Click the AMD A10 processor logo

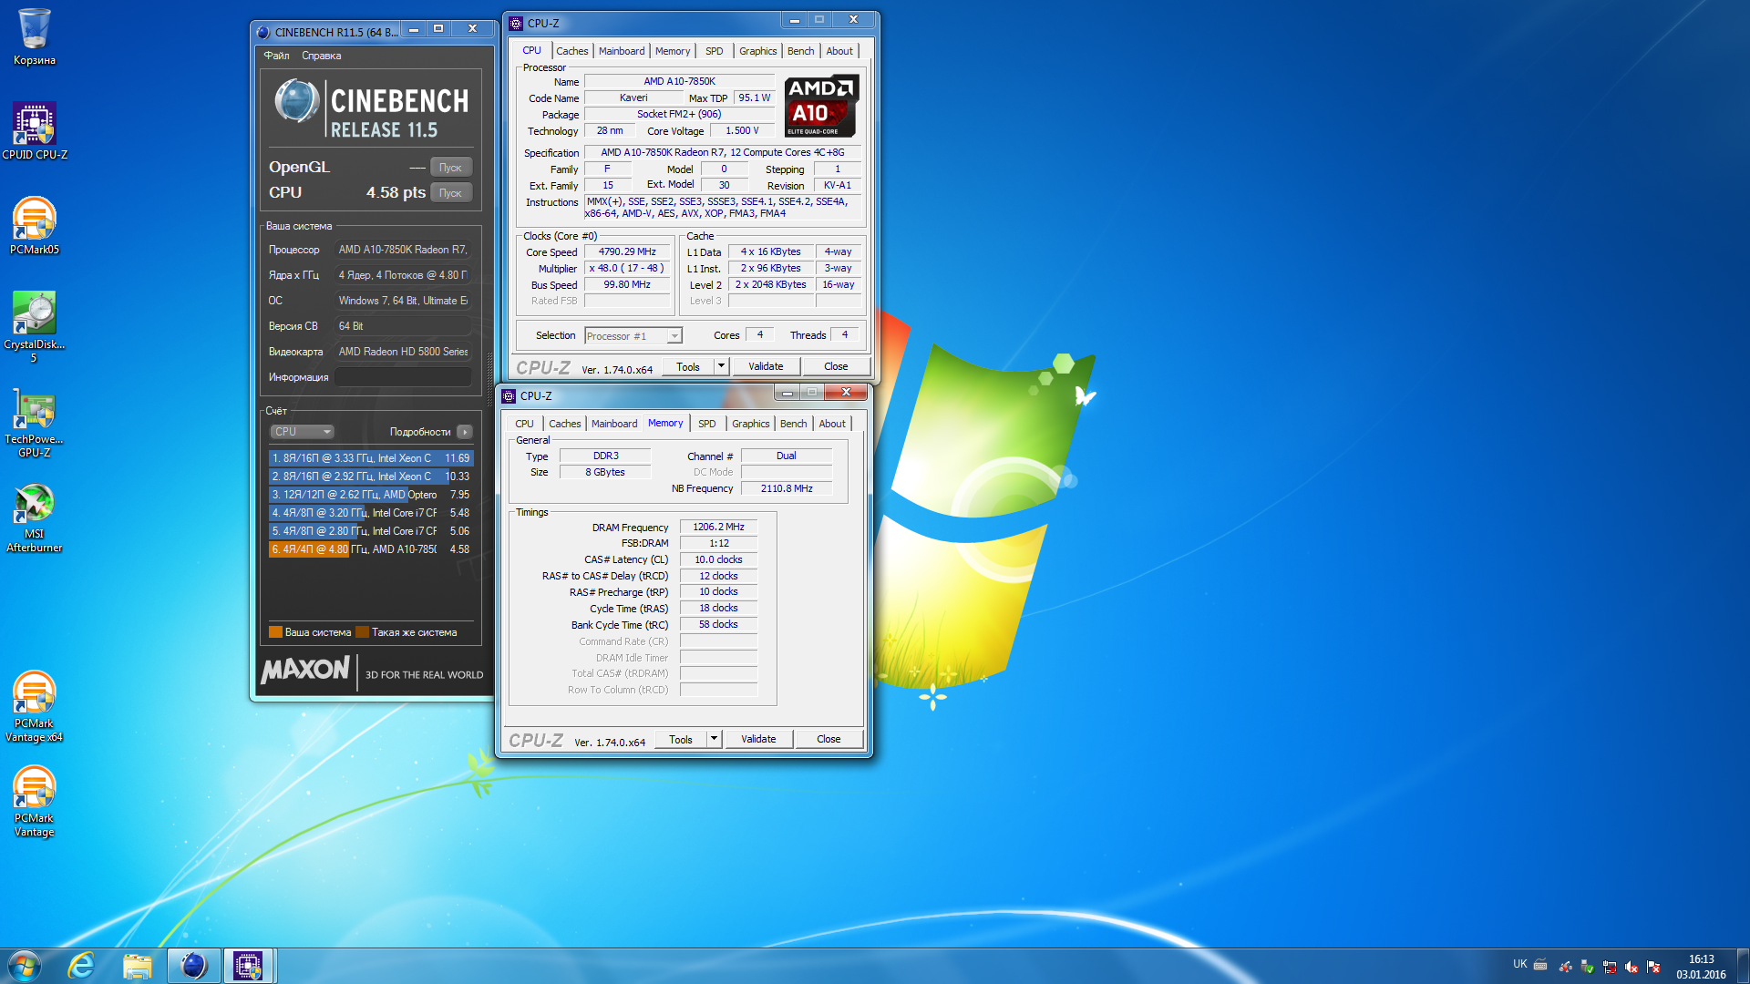tap(820, 106)
